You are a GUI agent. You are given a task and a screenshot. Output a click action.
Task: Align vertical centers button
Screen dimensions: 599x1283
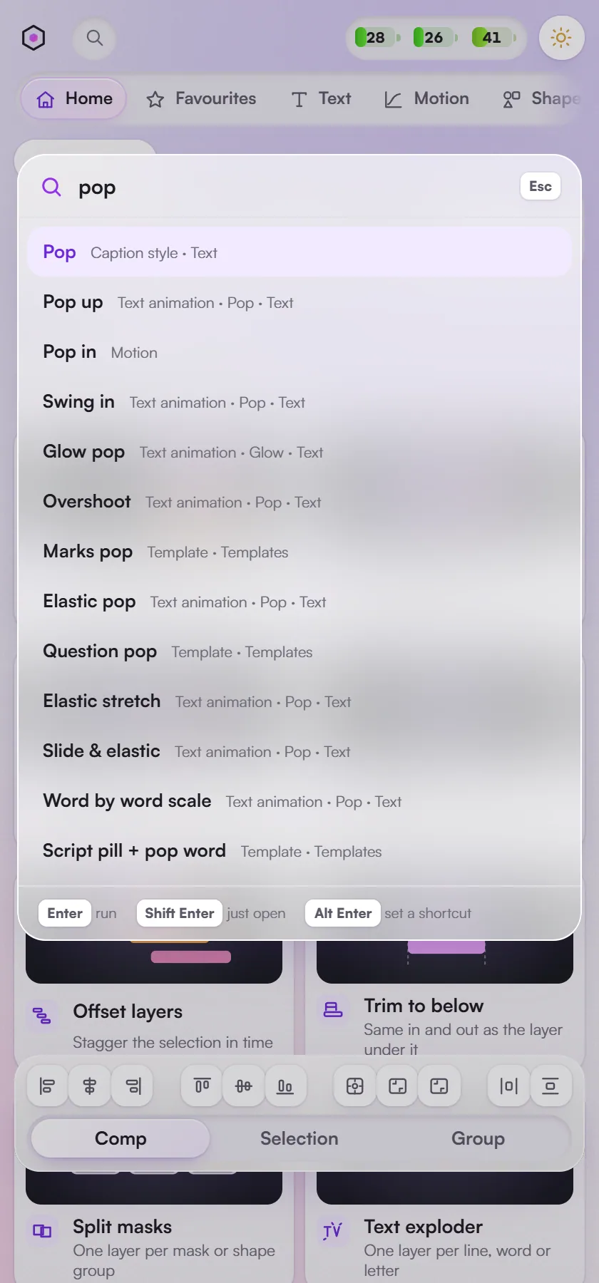(x=243, y=1086)
